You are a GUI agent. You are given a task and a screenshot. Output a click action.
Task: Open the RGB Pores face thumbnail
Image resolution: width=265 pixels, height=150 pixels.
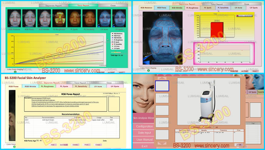(x=29, y=18)
